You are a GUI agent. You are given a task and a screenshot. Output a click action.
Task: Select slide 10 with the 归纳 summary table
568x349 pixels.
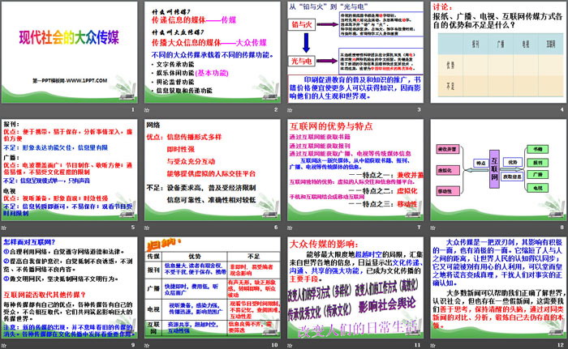(x=213, y=288)
